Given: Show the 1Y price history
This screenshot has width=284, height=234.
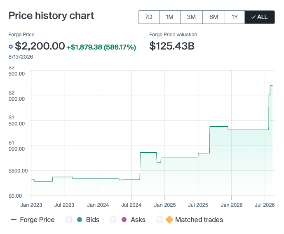Looking at the screenshot, I should coord(235,17).
